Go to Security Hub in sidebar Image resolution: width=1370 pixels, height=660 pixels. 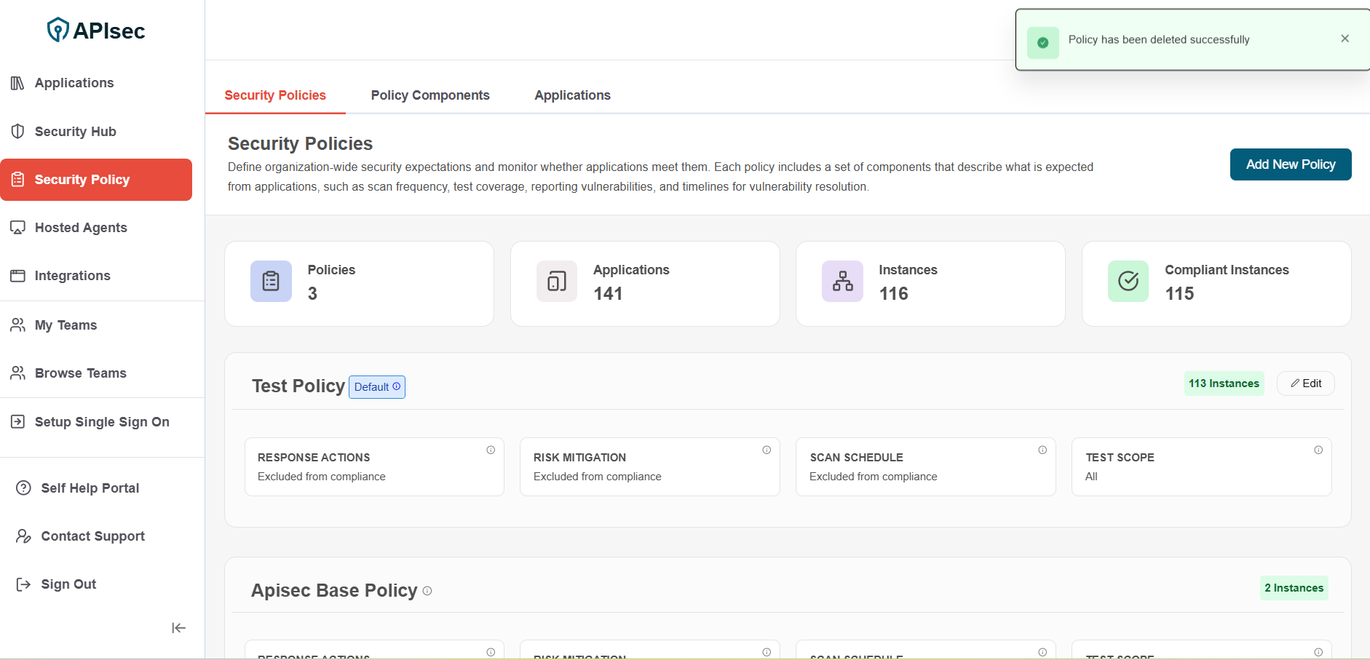pyautogui.click(x=75, y=132)
